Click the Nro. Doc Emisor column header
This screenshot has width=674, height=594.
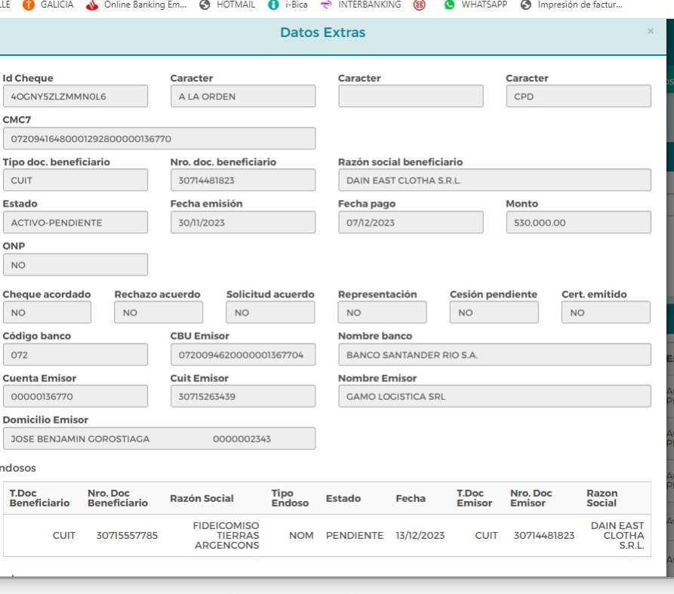point(531,498)
